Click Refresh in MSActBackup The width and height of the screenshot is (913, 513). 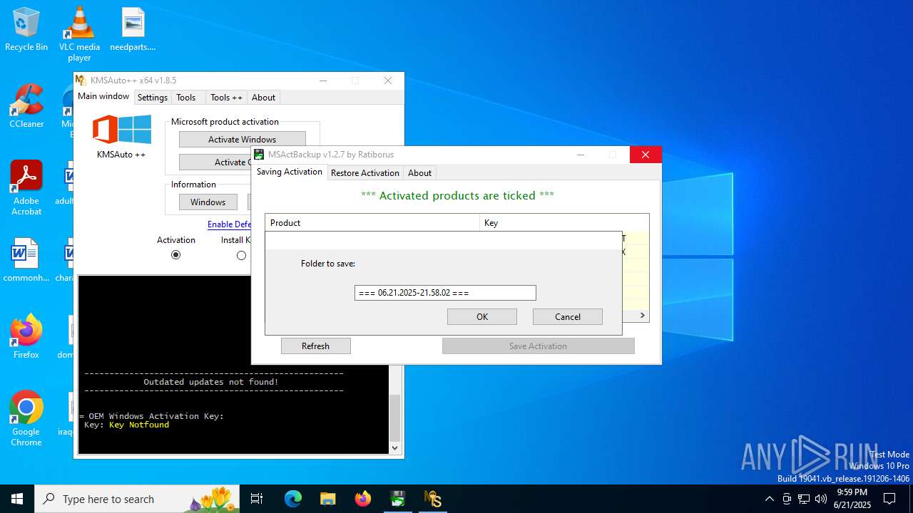pos(315,346)
